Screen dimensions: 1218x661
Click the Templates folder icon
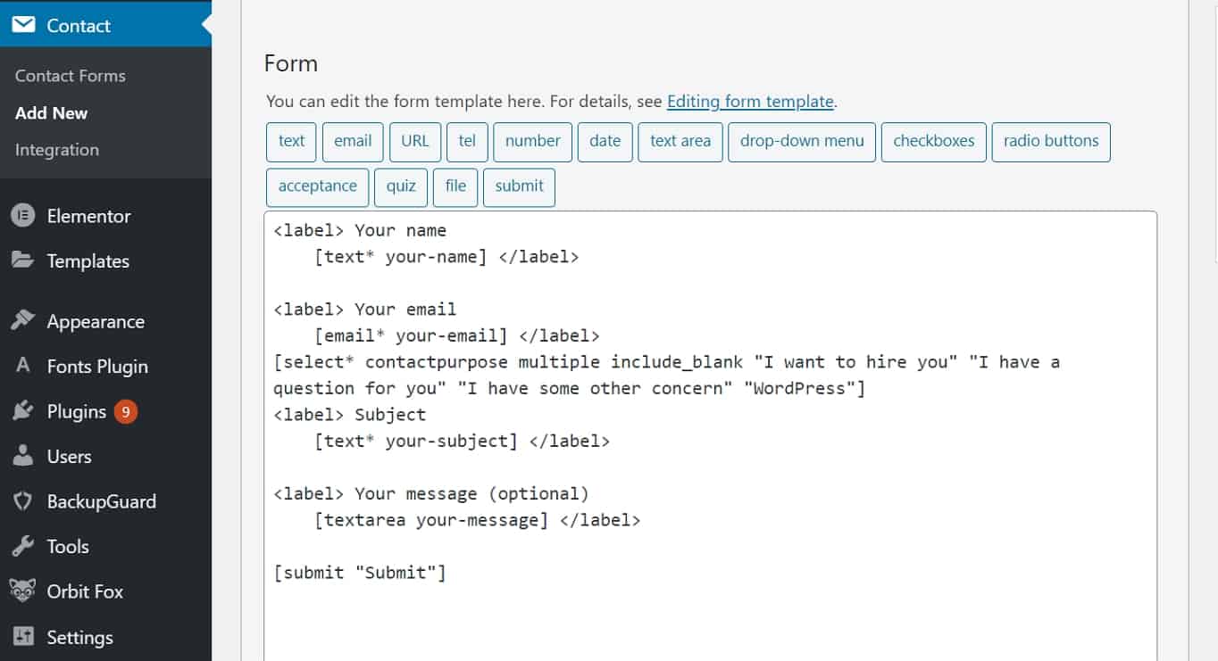coord(23,260)
